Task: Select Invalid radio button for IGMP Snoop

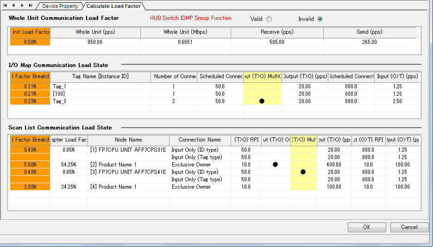Action: 320,19
